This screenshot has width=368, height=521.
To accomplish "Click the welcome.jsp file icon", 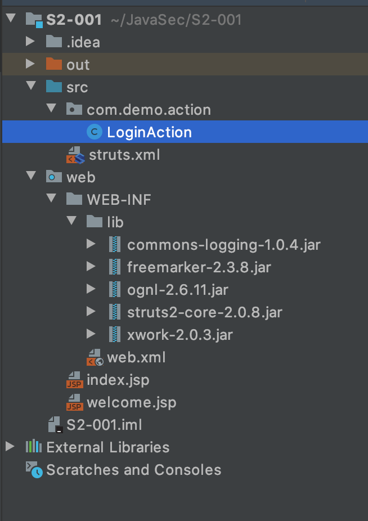I will point(75,402).
